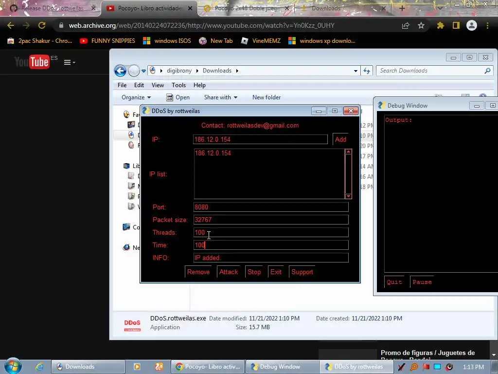Toggle Chrome side panel icon
The width and height of the screenshot is (498, 374).
click(x=456, y=25)
